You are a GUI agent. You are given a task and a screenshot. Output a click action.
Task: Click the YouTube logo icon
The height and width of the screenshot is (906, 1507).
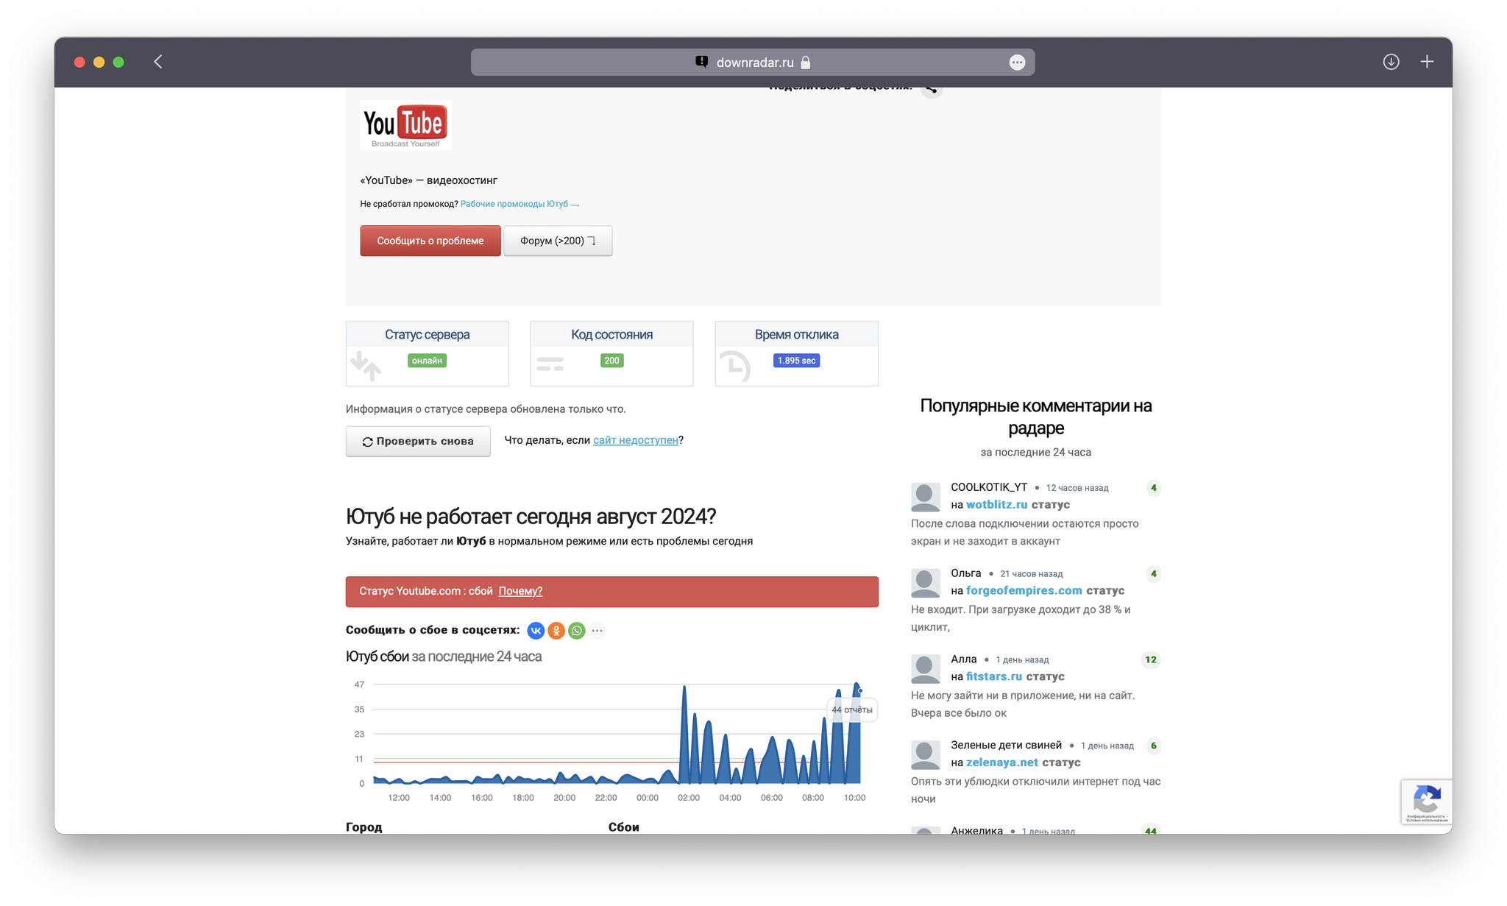click(x=404, y=125)
